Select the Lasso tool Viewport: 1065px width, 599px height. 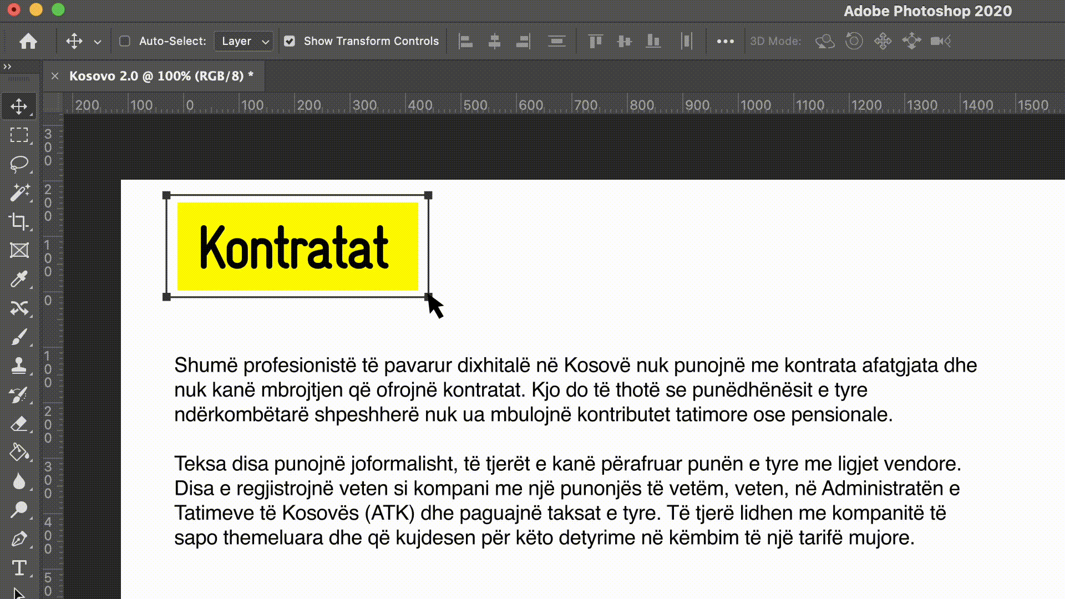[19, 164]
